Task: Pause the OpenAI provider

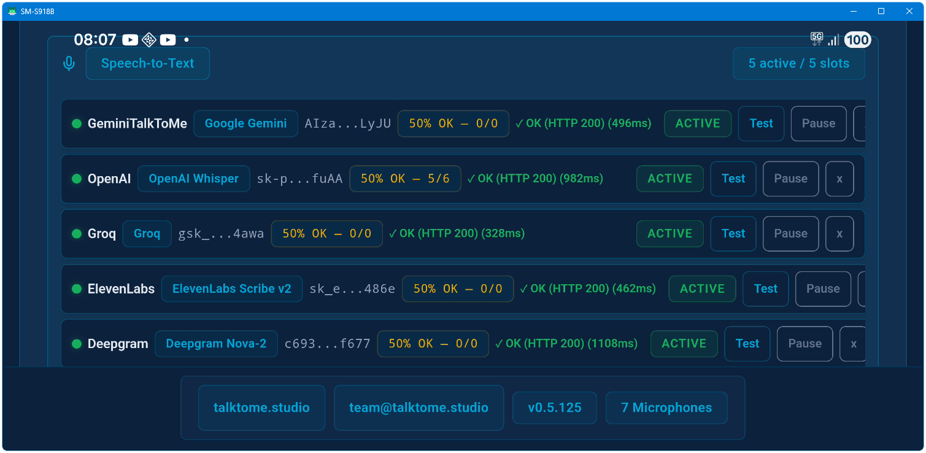Action: [x=790, y=179]
